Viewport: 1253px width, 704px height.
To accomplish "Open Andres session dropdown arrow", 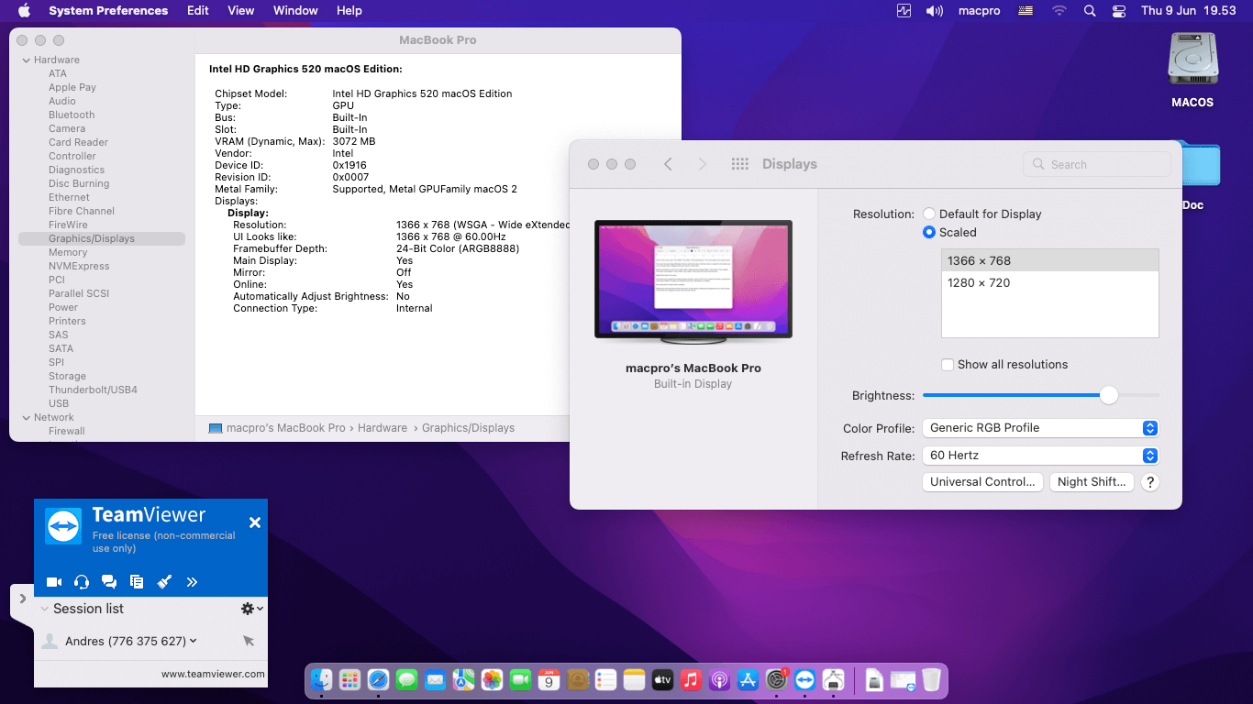I will 194,641.
